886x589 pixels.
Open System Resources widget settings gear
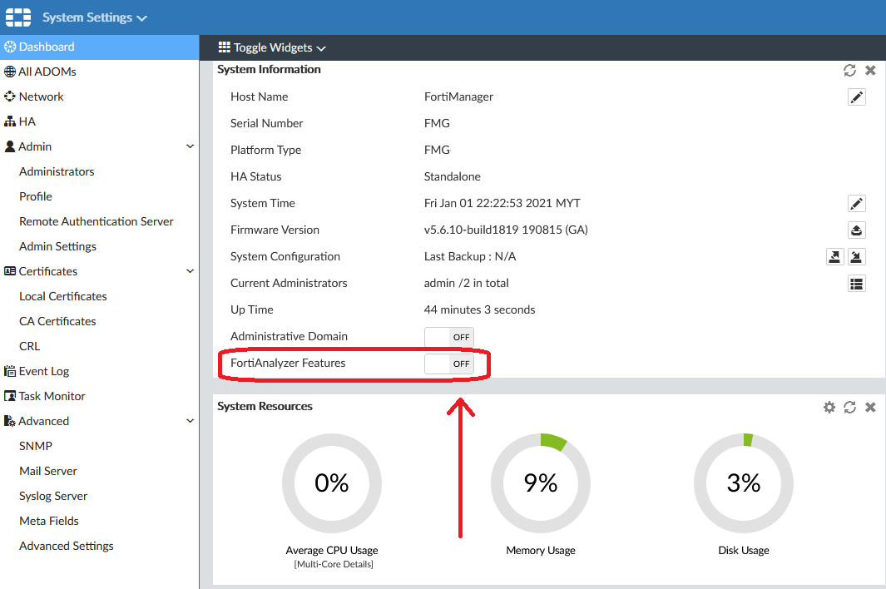829,407
